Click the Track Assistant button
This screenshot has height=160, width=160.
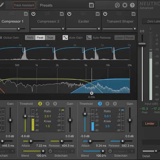point(24,5)
